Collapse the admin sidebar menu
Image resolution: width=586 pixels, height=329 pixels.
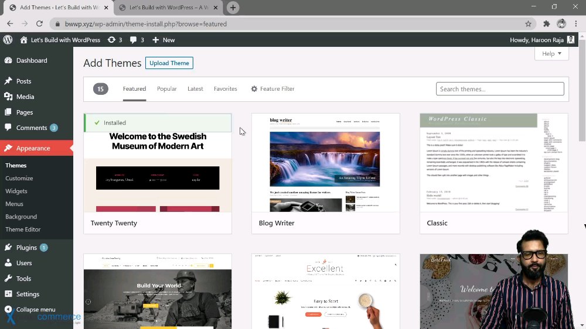(36, 309)
